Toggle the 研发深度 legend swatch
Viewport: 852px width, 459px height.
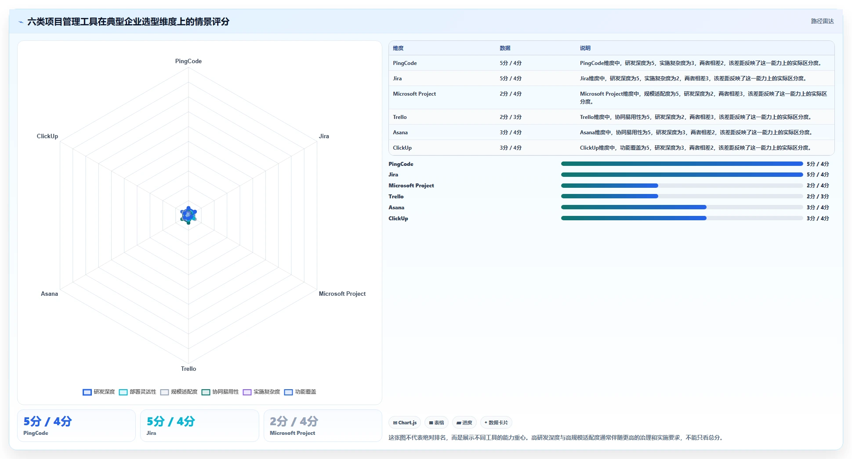(87, 392)
